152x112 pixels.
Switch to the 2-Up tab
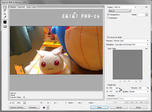[29, 7]
